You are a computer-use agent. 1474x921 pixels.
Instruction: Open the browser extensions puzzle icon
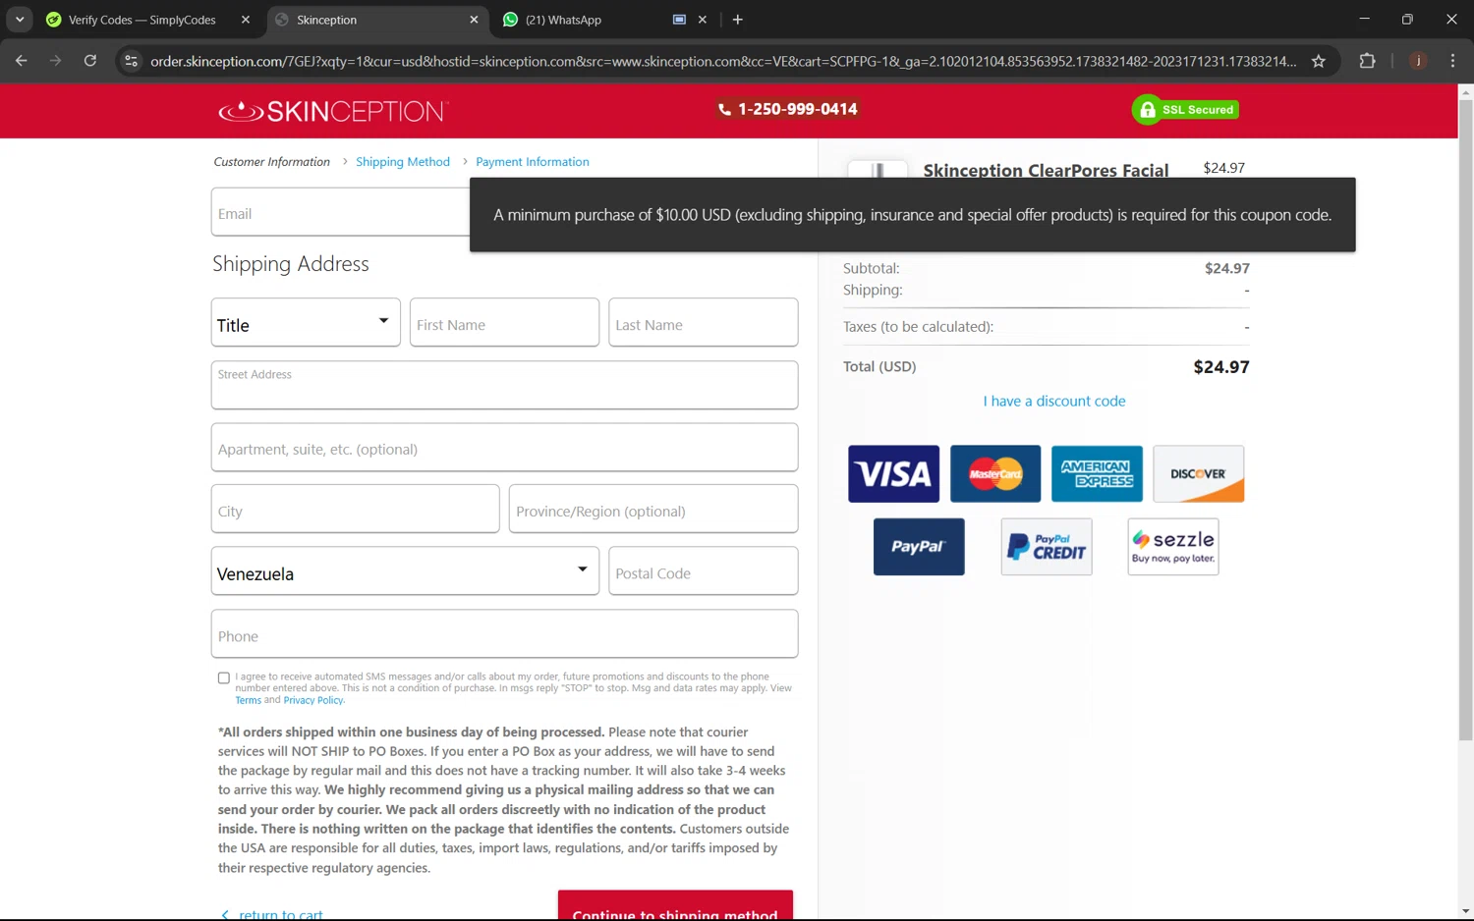tap(1367, 61)
